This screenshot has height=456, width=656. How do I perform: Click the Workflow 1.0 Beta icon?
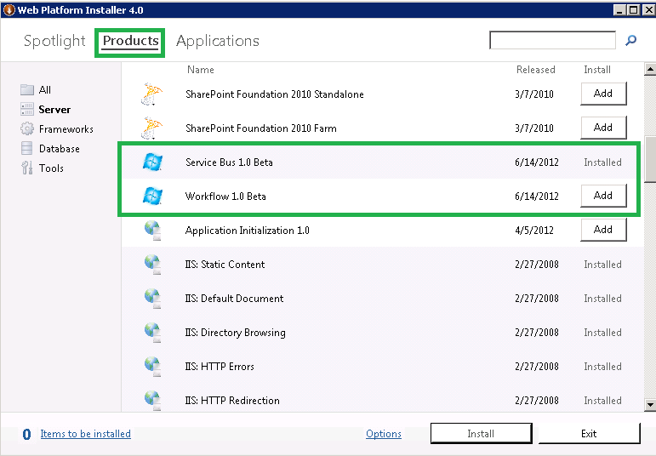click(x=152, y=197)
